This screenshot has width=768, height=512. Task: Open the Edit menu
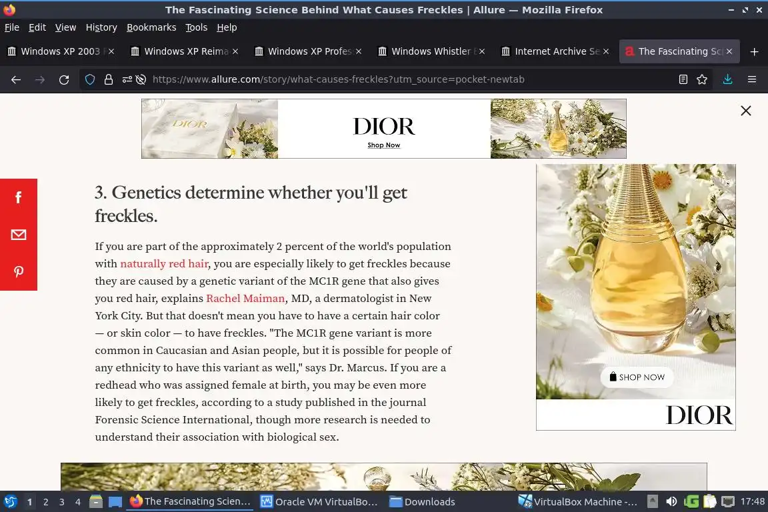click(37, 27)
